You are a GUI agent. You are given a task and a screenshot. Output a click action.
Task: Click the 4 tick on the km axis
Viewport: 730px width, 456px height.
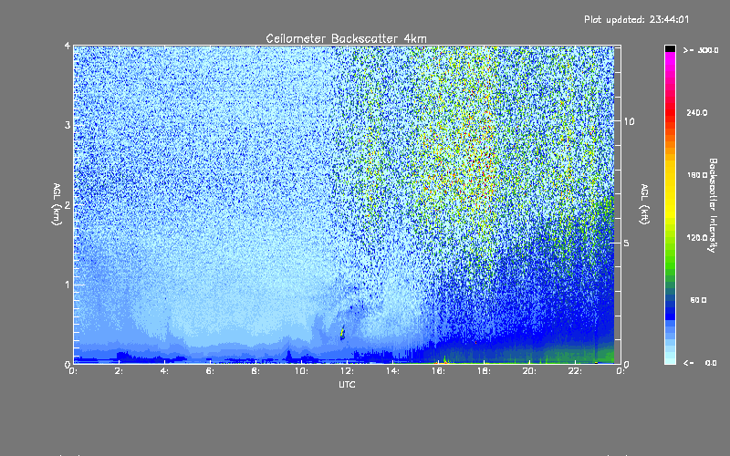pos(68,46)
